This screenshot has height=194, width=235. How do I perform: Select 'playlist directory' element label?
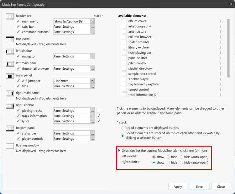pos(140,68)
